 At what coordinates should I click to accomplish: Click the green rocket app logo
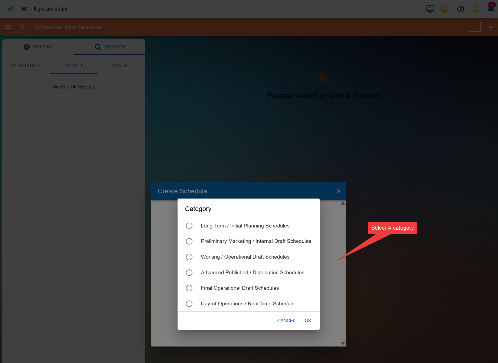coord(11,9)
